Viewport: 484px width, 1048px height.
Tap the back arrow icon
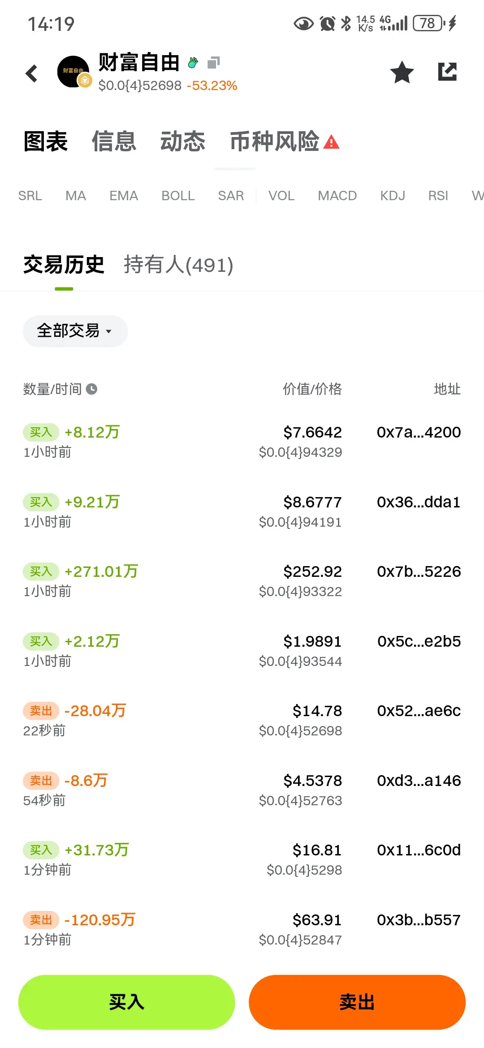[x=31, y=73]
